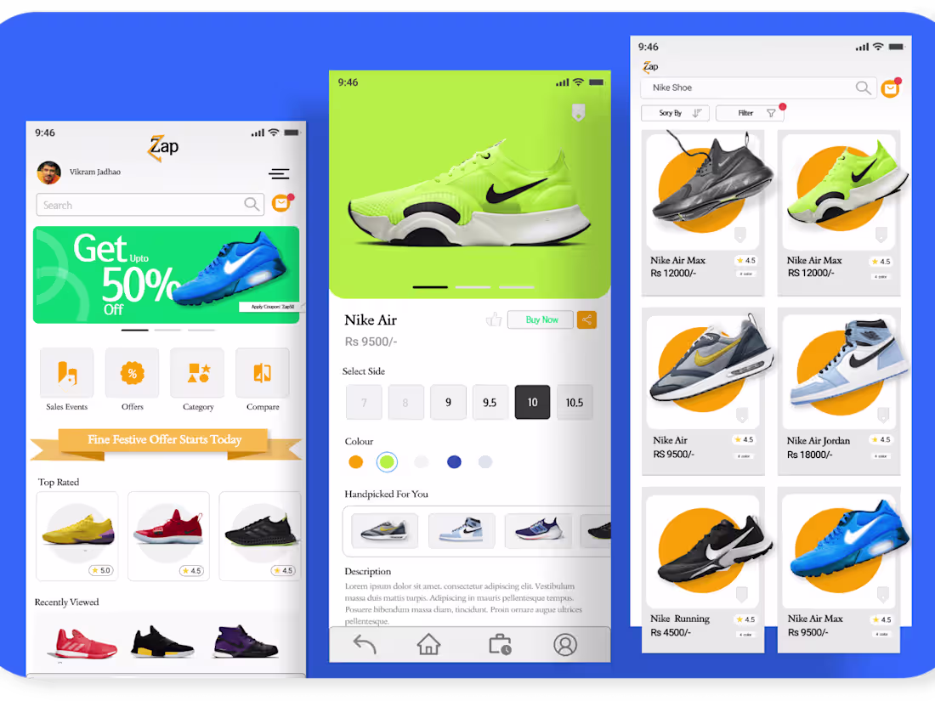Select shoe size 8
The image size is (935, 701).
(x=405, y=403)
